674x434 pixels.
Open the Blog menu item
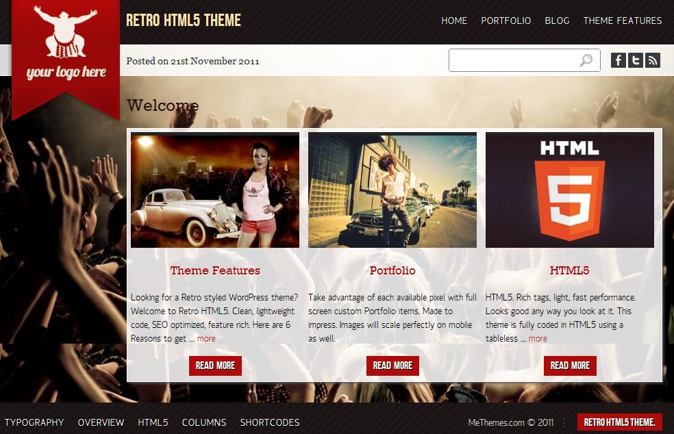click(x=557, y=21)
